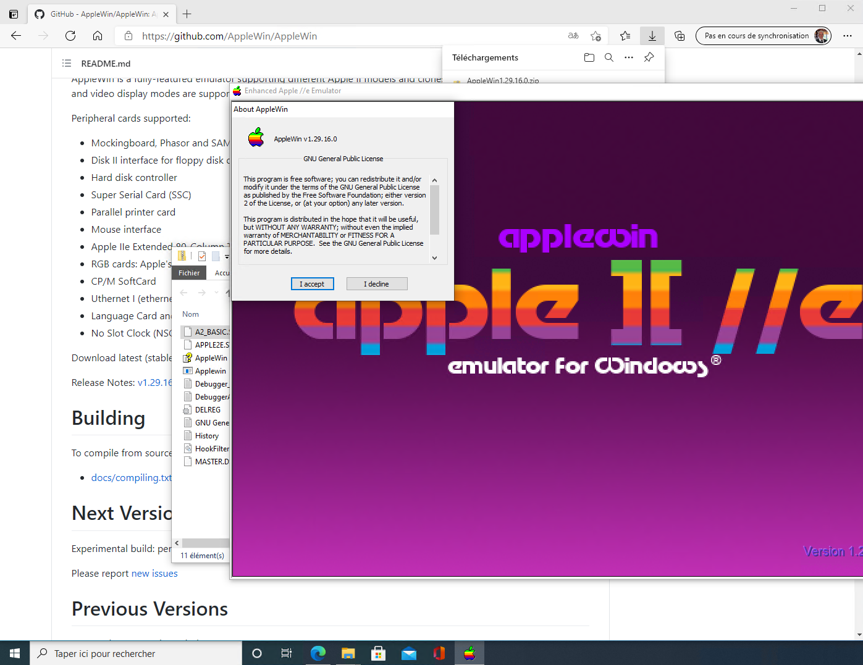Select the History file in Explorer
The image size is (863, 665).
[206, 436]
